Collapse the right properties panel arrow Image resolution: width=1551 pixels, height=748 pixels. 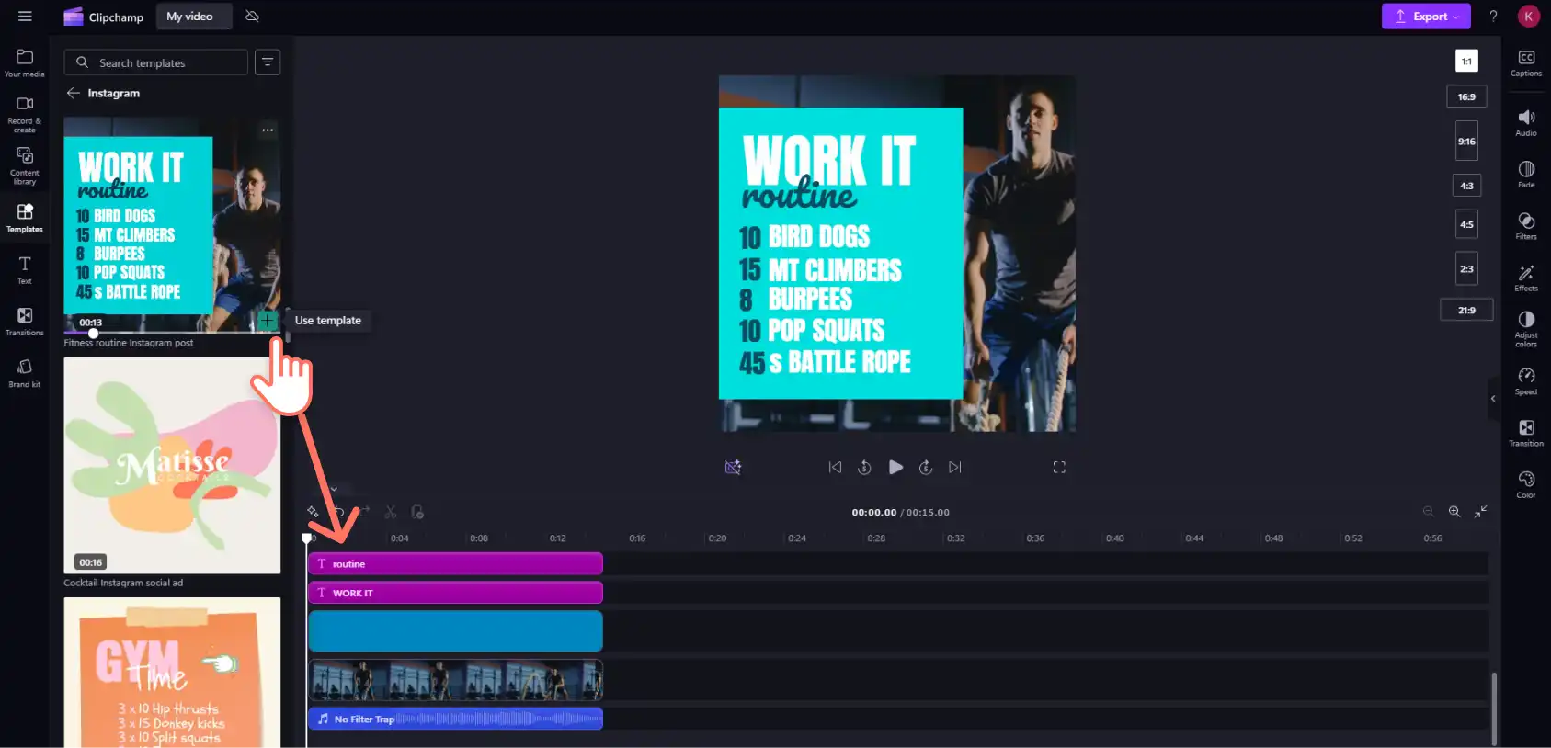click(1493, 399)
